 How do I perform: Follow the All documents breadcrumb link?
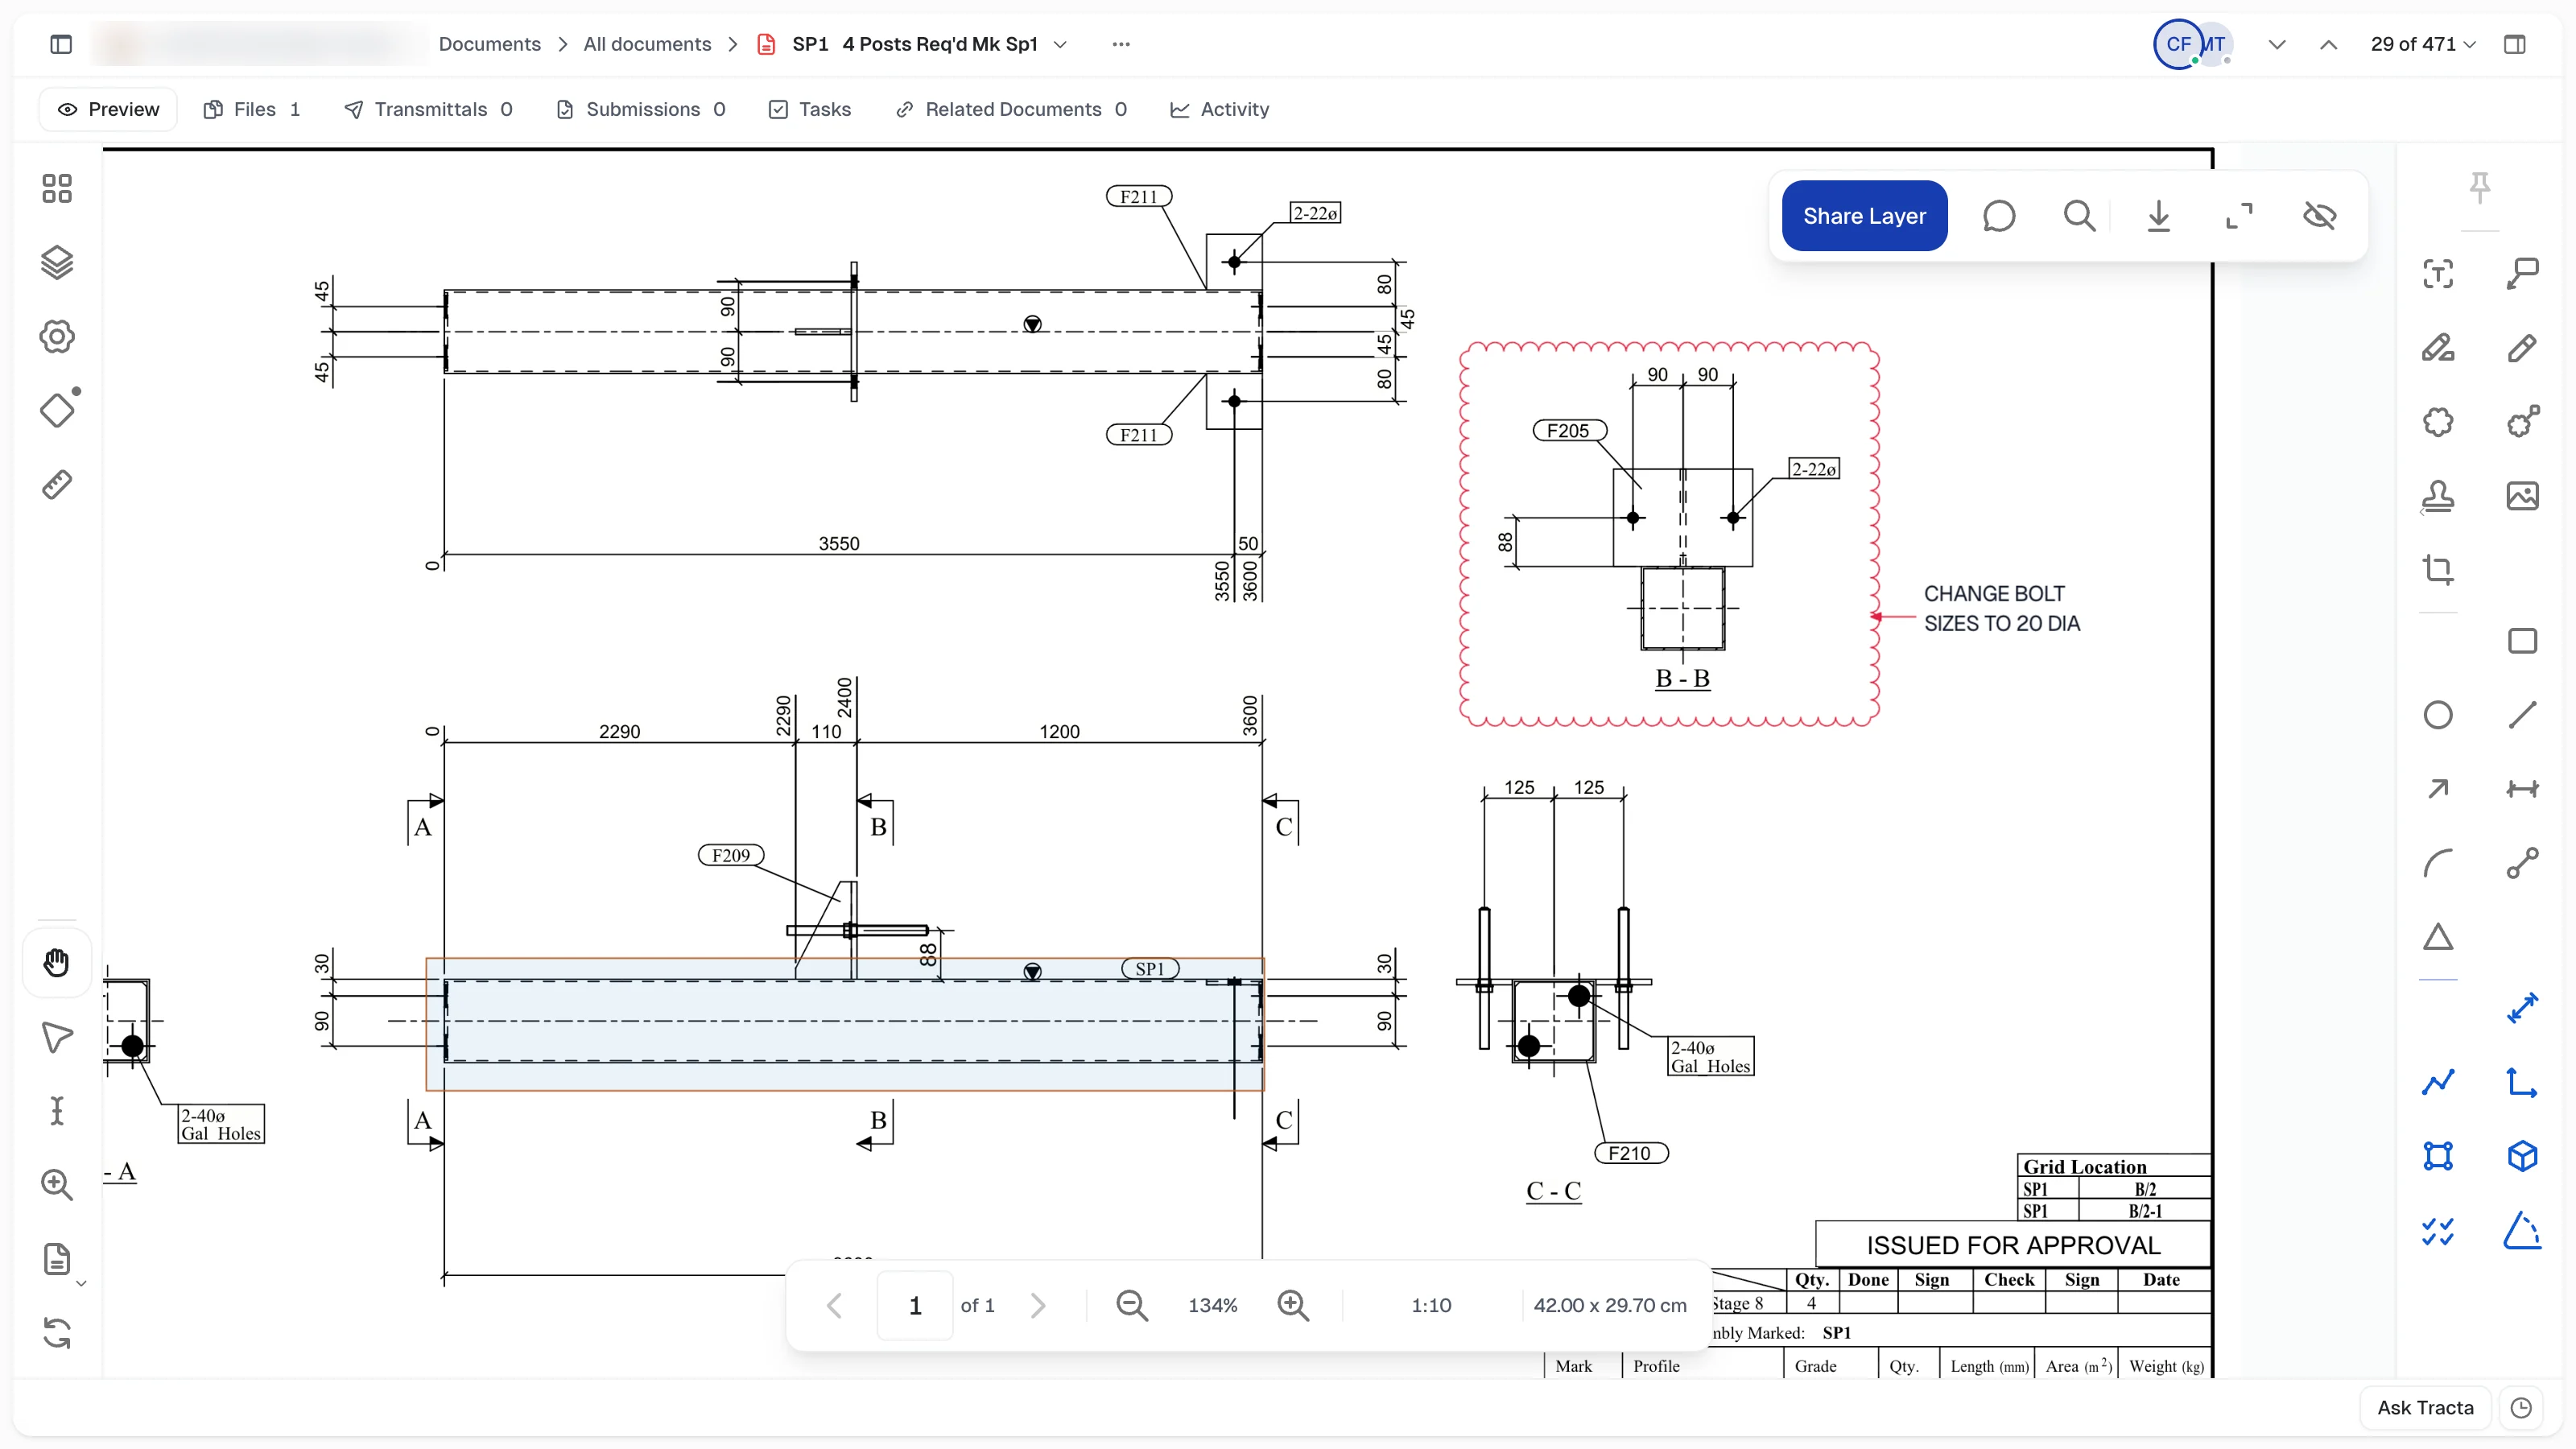[647, 44]
